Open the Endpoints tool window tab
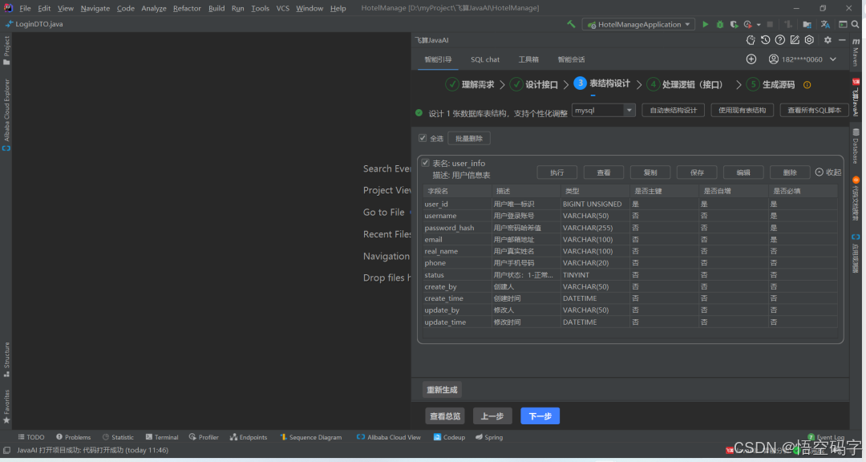 click(249, 437)
